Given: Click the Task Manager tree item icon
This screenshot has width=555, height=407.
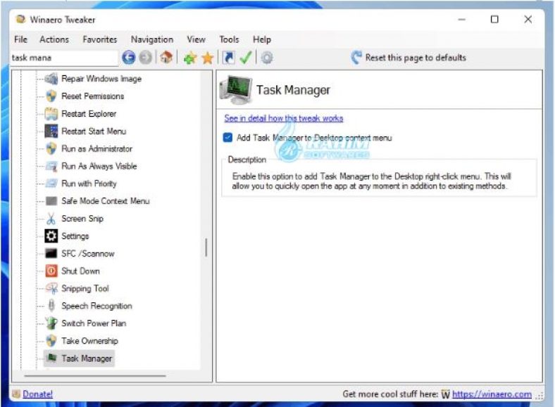Looking at the screenshot, I should (52, 358).
